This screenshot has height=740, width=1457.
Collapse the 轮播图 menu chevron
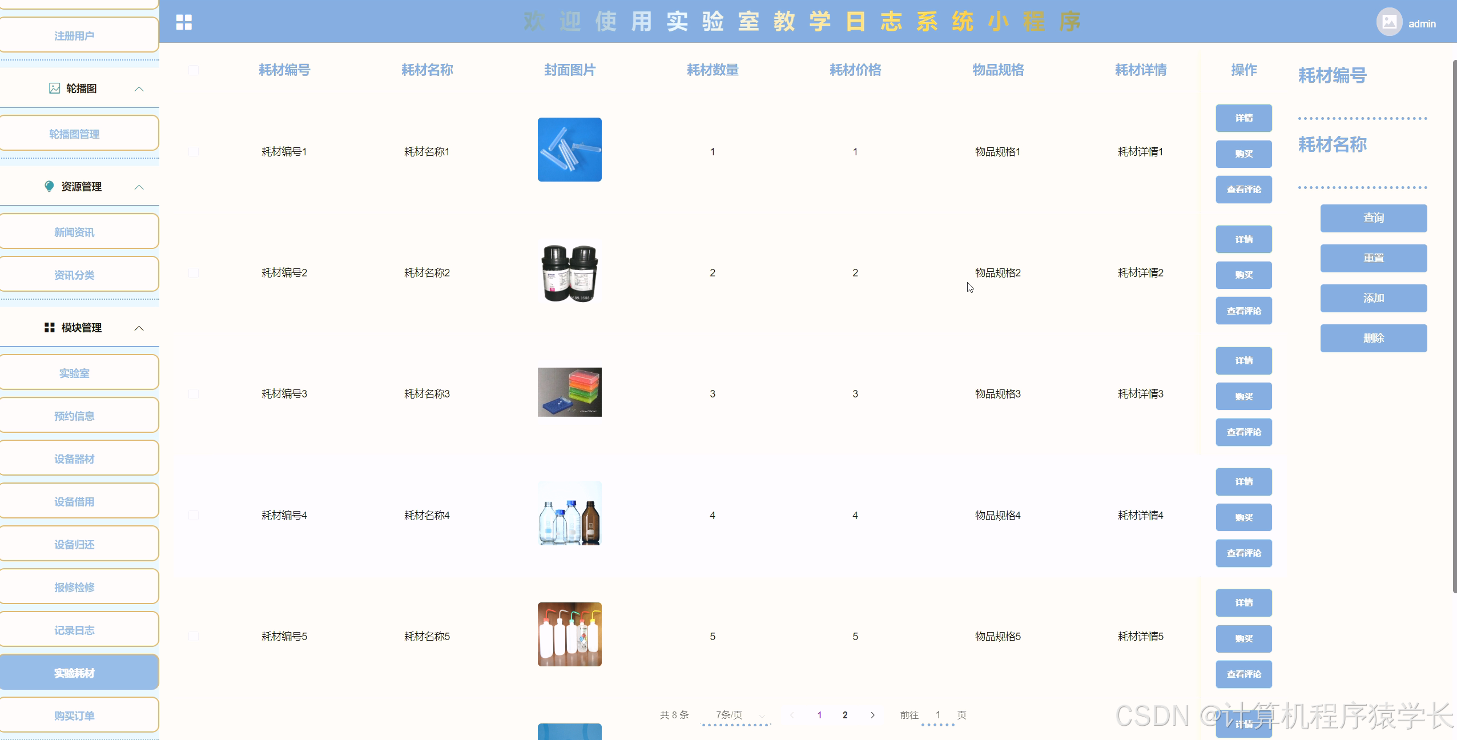click(x=139, y=89)
